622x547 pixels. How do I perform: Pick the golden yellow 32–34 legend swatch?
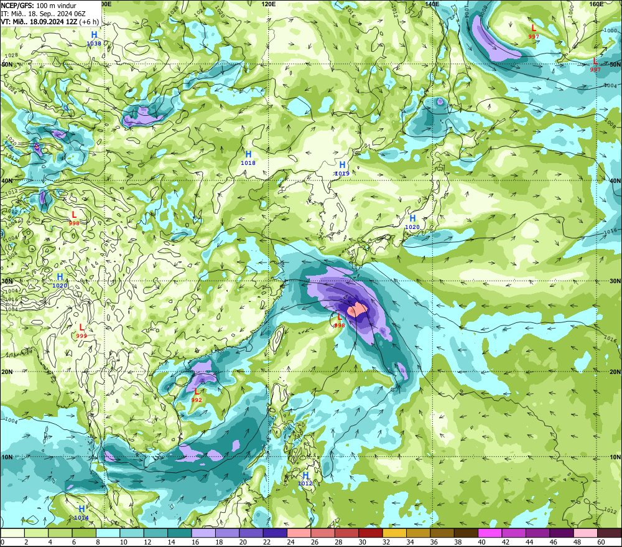(x=394, y=533)
